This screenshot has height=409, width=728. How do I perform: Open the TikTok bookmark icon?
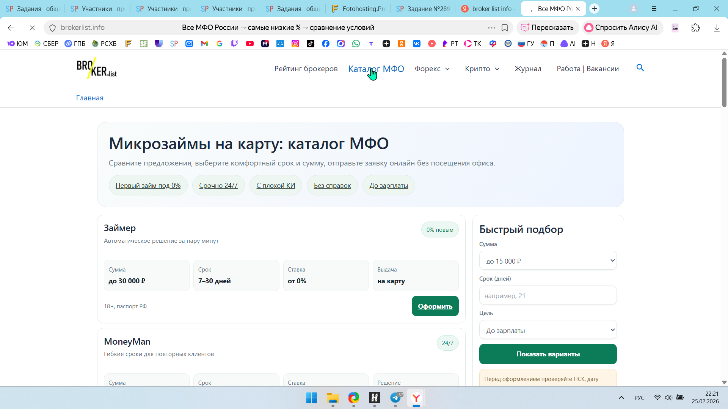[311, 44]
